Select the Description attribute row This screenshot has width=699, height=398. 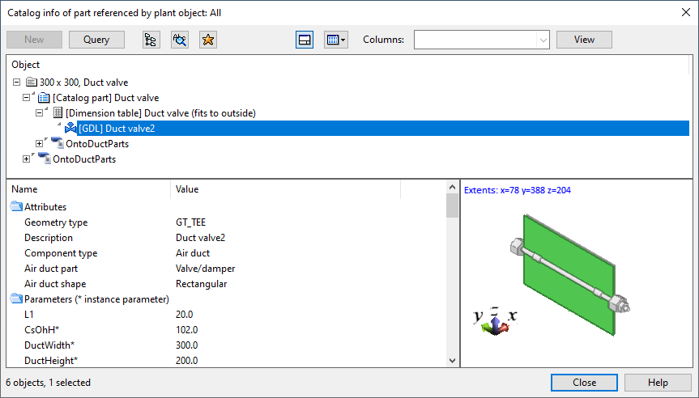tap(227, 238)
